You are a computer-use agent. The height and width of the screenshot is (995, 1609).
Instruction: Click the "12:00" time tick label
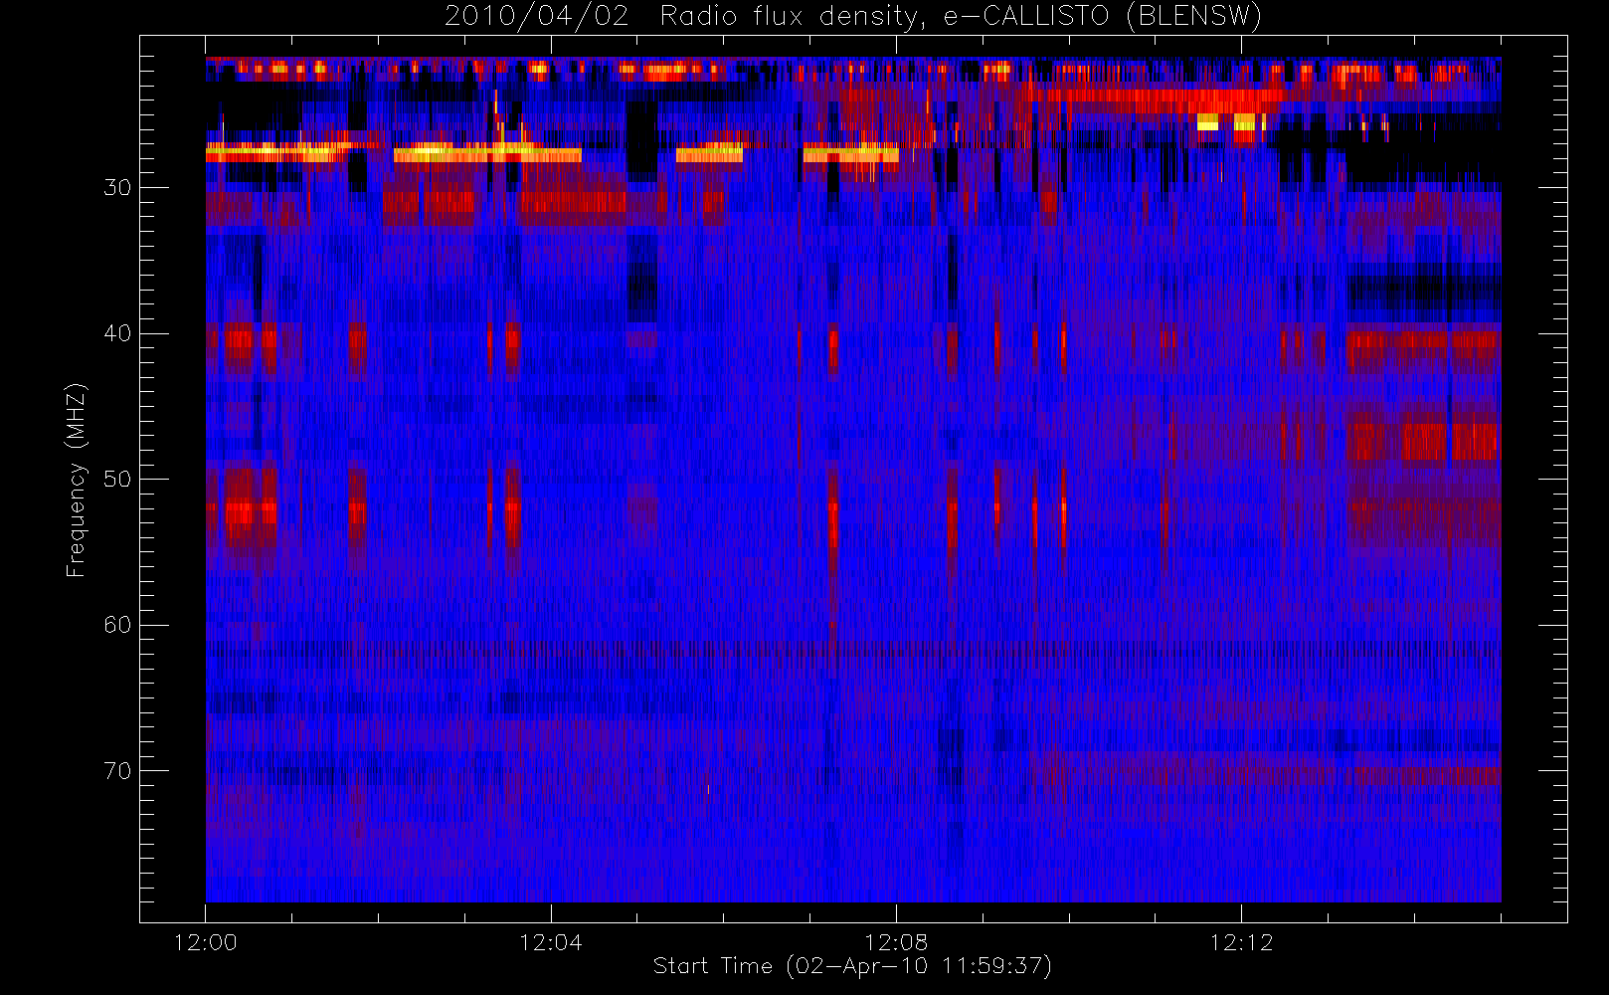[206, 942]
